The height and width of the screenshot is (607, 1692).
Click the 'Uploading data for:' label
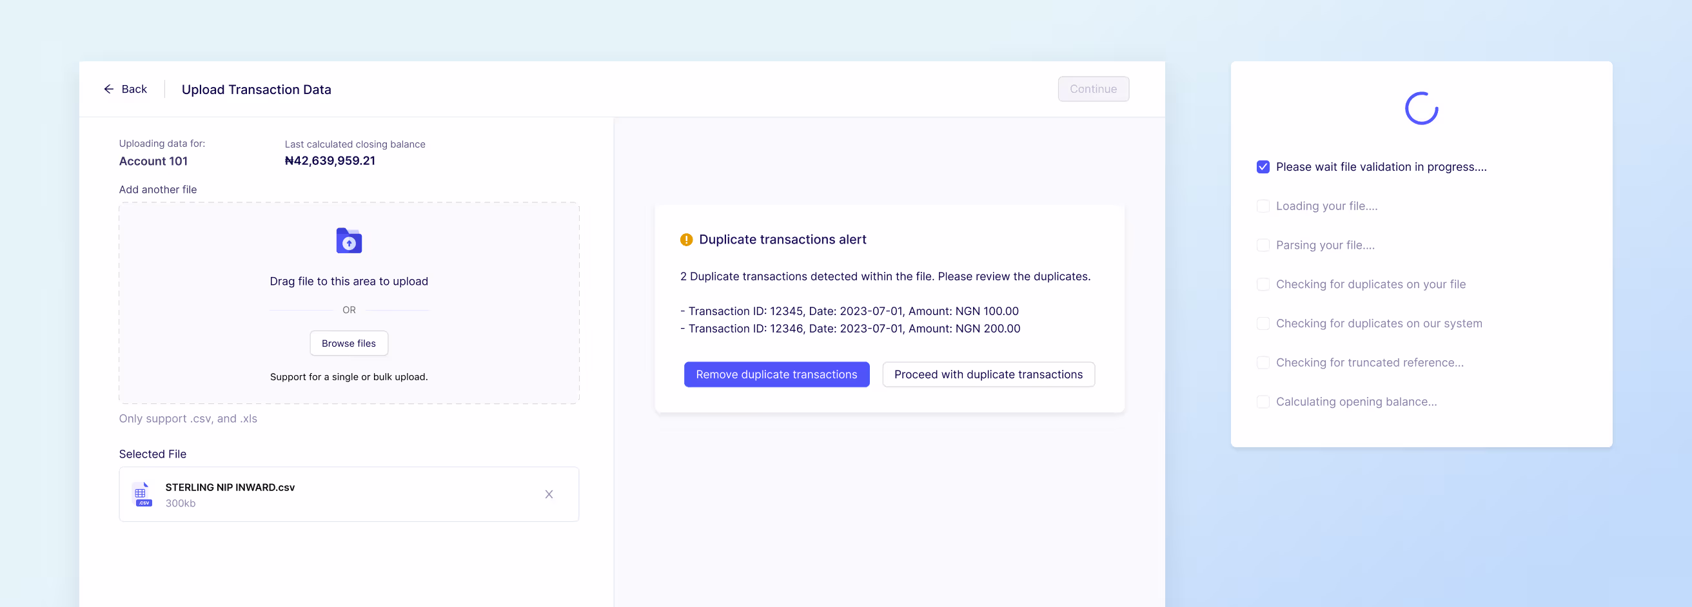pos(162,144)
